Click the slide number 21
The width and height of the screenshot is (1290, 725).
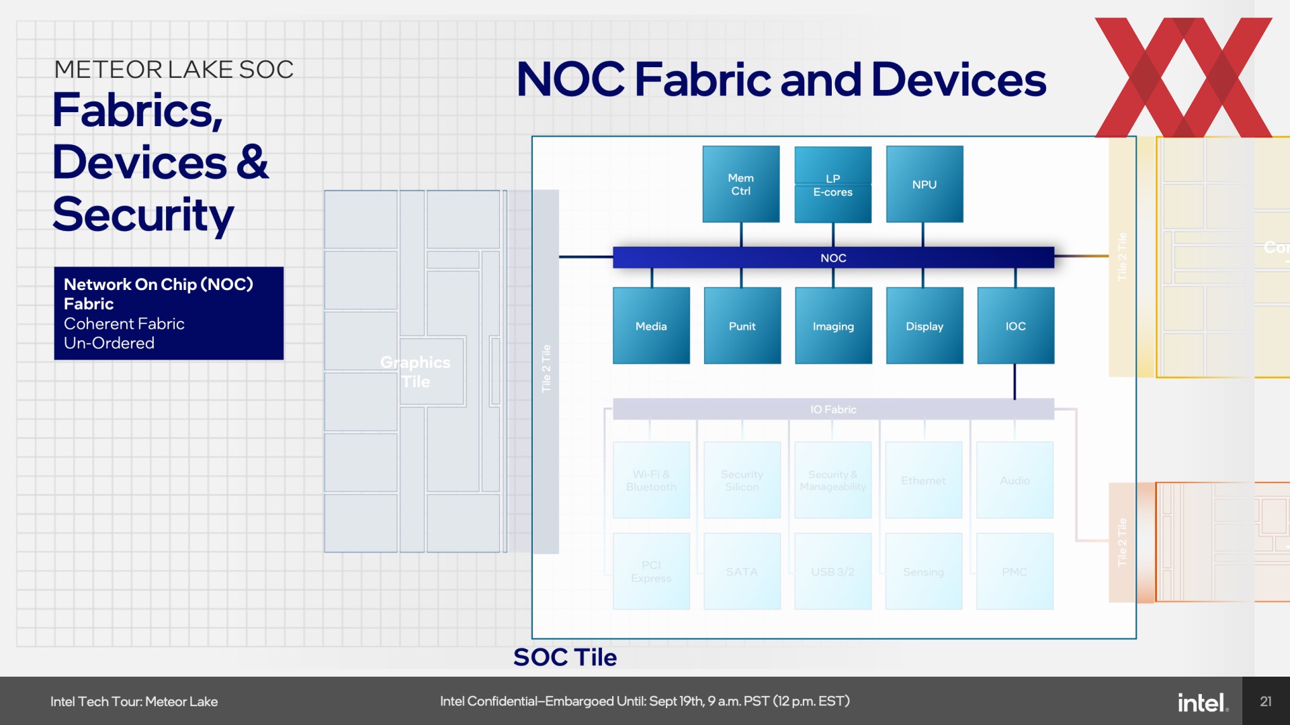1266,702
